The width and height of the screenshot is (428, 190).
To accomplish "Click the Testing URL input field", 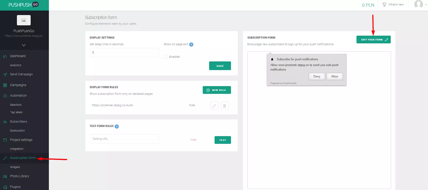I will point(124,139).
